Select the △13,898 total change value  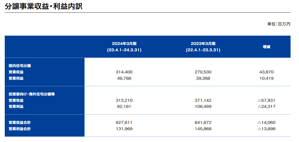pyautogui.click(x=267, y=129)
